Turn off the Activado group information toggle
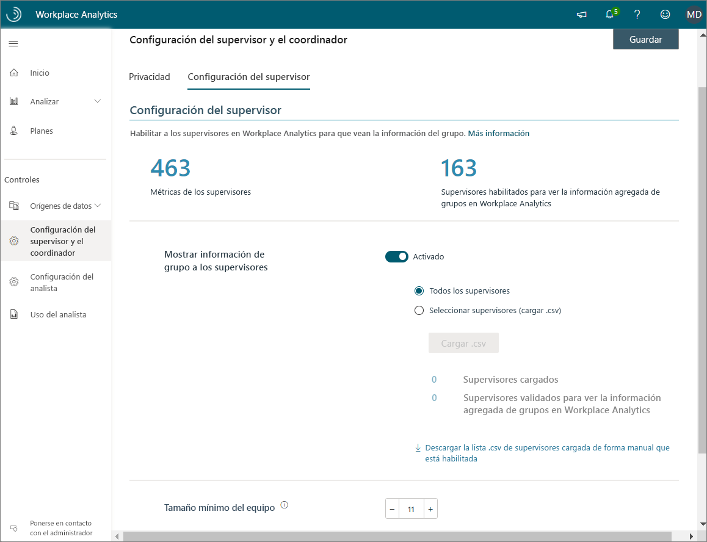707x542 pixels. pyautogui.click(x=396, y=256)
